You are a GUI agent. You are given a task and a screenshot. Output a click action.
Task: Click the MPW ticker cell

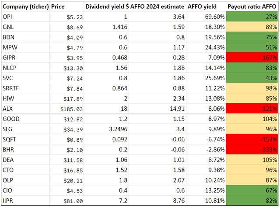coord(25,47)
